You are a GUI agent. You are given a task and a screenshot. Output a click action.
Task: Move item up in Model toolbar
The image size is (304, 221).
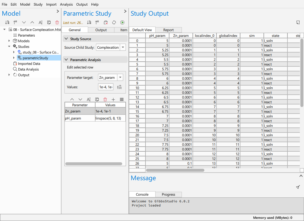coord(32,22)
